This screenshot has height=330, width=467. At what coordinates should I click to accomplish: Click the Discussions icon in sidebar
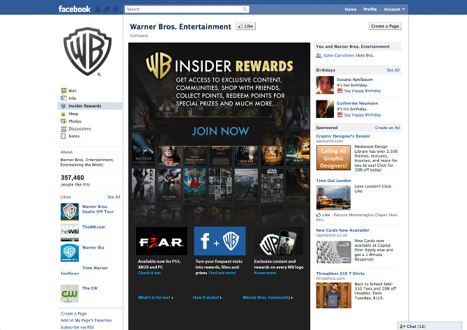[63, 129]
